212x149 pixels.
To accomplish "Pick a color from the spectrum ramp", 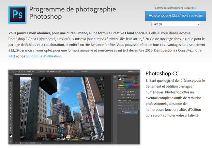I will point(128,86).
